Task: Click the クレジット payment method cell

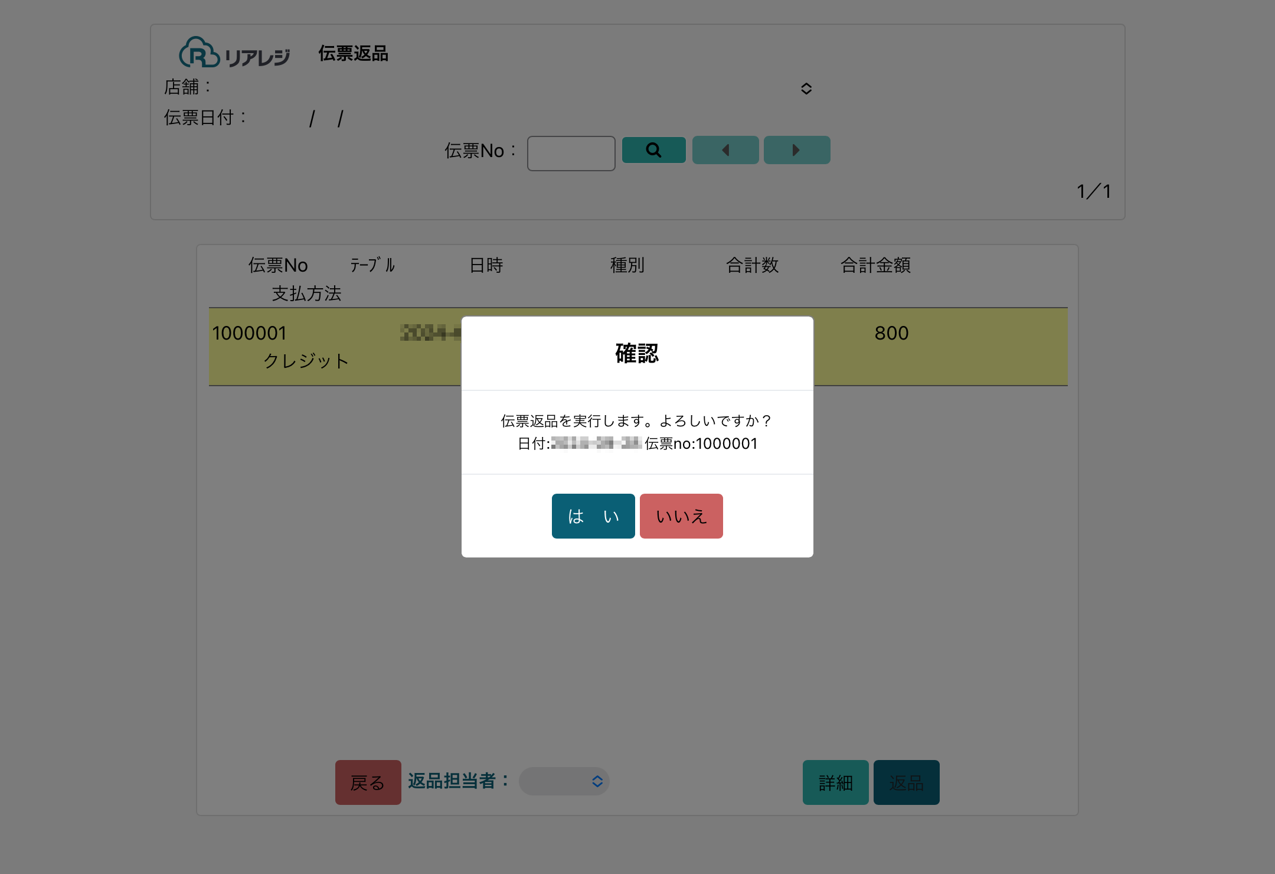Action: [x=306, y=361]
